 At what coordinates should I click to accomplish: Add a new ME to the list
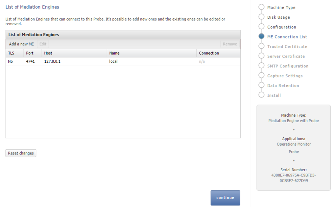pos(21,44)
